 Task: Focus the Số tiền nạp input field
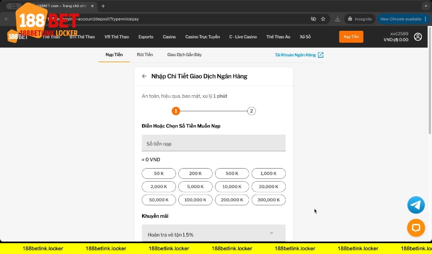point(213,143)
